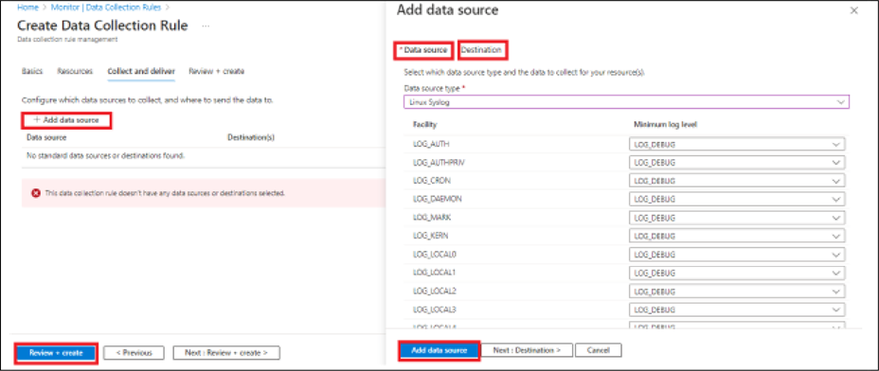
Task: Click the blue Add data source button
Action: pos(439,350)
